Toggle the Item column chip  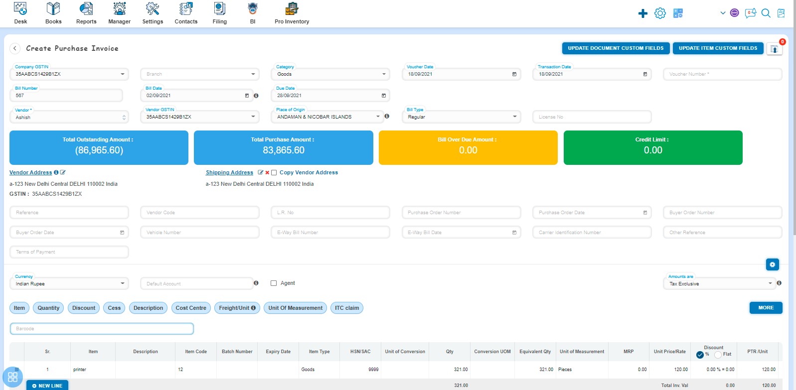click(x=19, y=308)
